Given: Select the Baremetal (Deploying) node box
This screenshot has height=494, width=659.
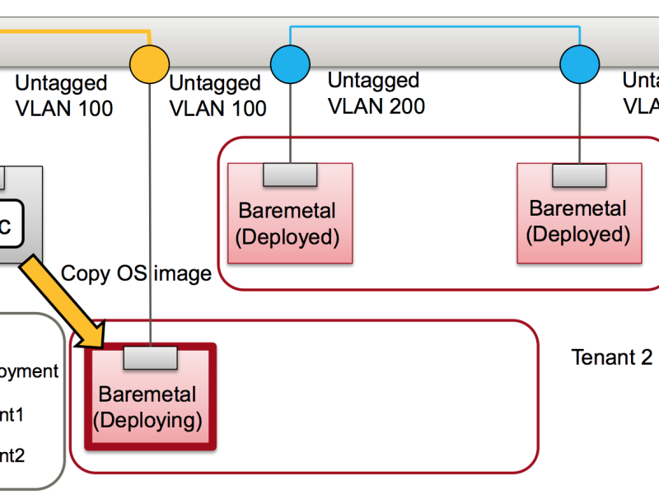Looking at the screenshot, I should (x=151, y=397).
